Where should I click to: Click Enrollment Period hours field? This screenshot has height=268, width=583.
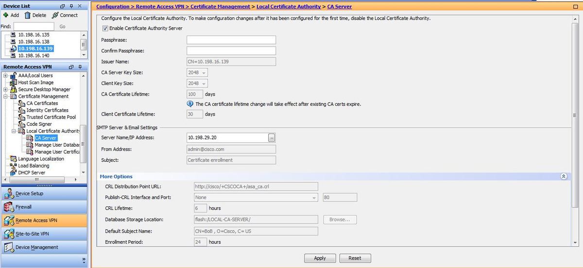coord(201,242)
